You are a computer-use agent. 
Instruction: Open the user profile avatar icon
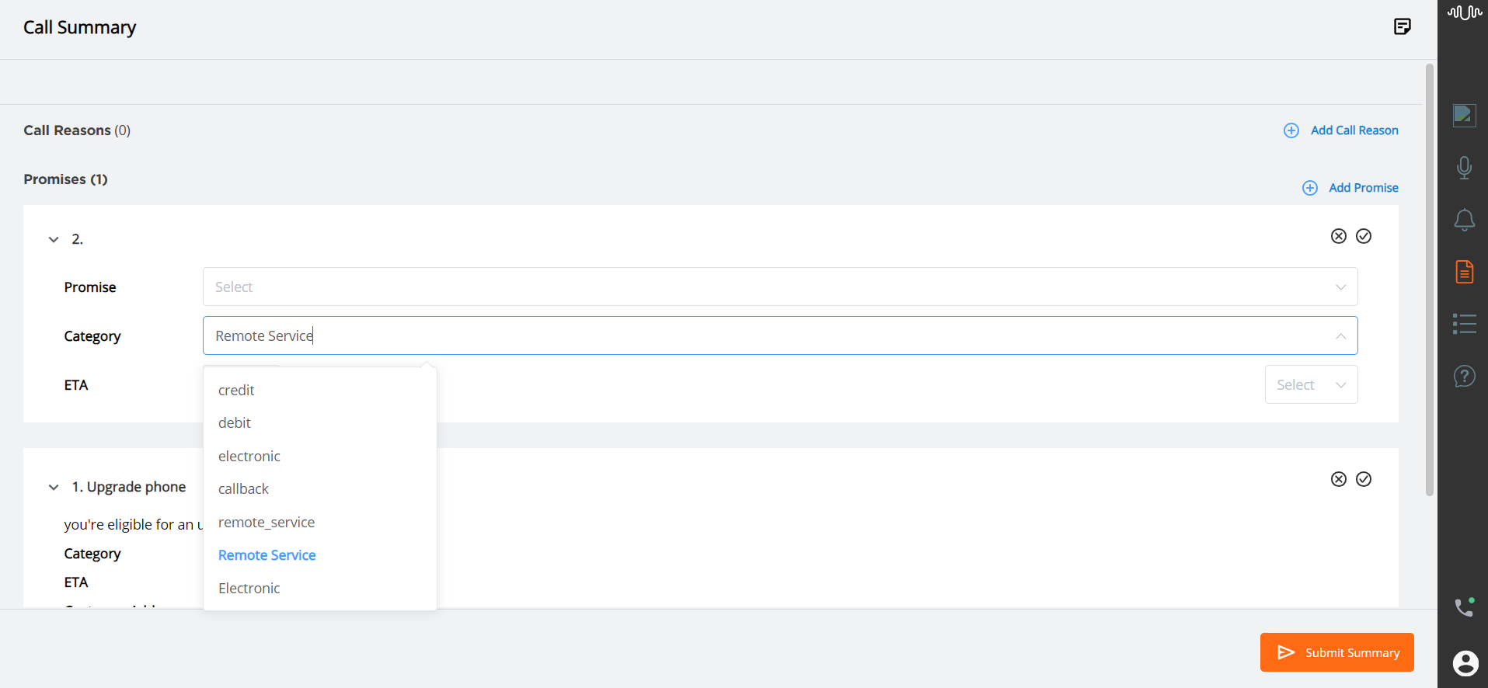(x=1465, y=663)
